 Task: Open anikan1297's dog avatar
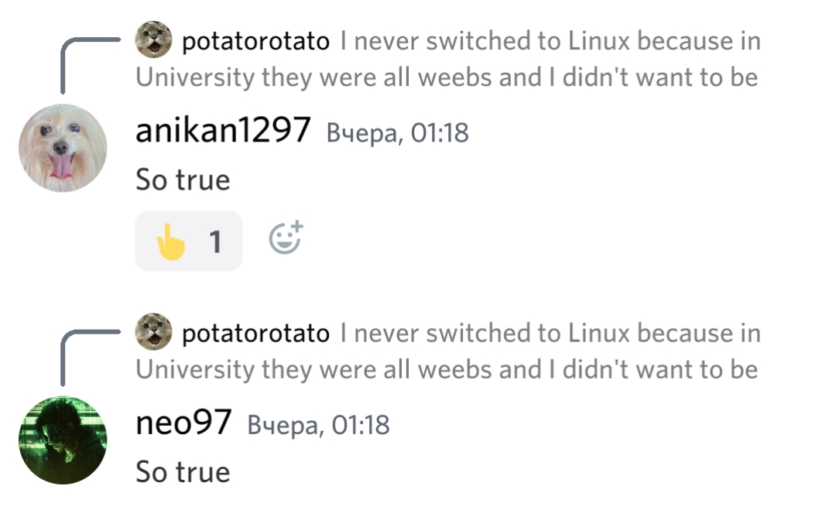coord(63,148)
